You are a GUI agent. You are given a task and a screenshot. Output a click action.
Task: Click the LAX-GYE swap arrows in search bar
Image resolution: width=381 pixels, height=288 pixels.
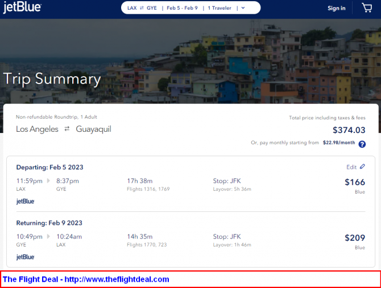click(142, 8)
